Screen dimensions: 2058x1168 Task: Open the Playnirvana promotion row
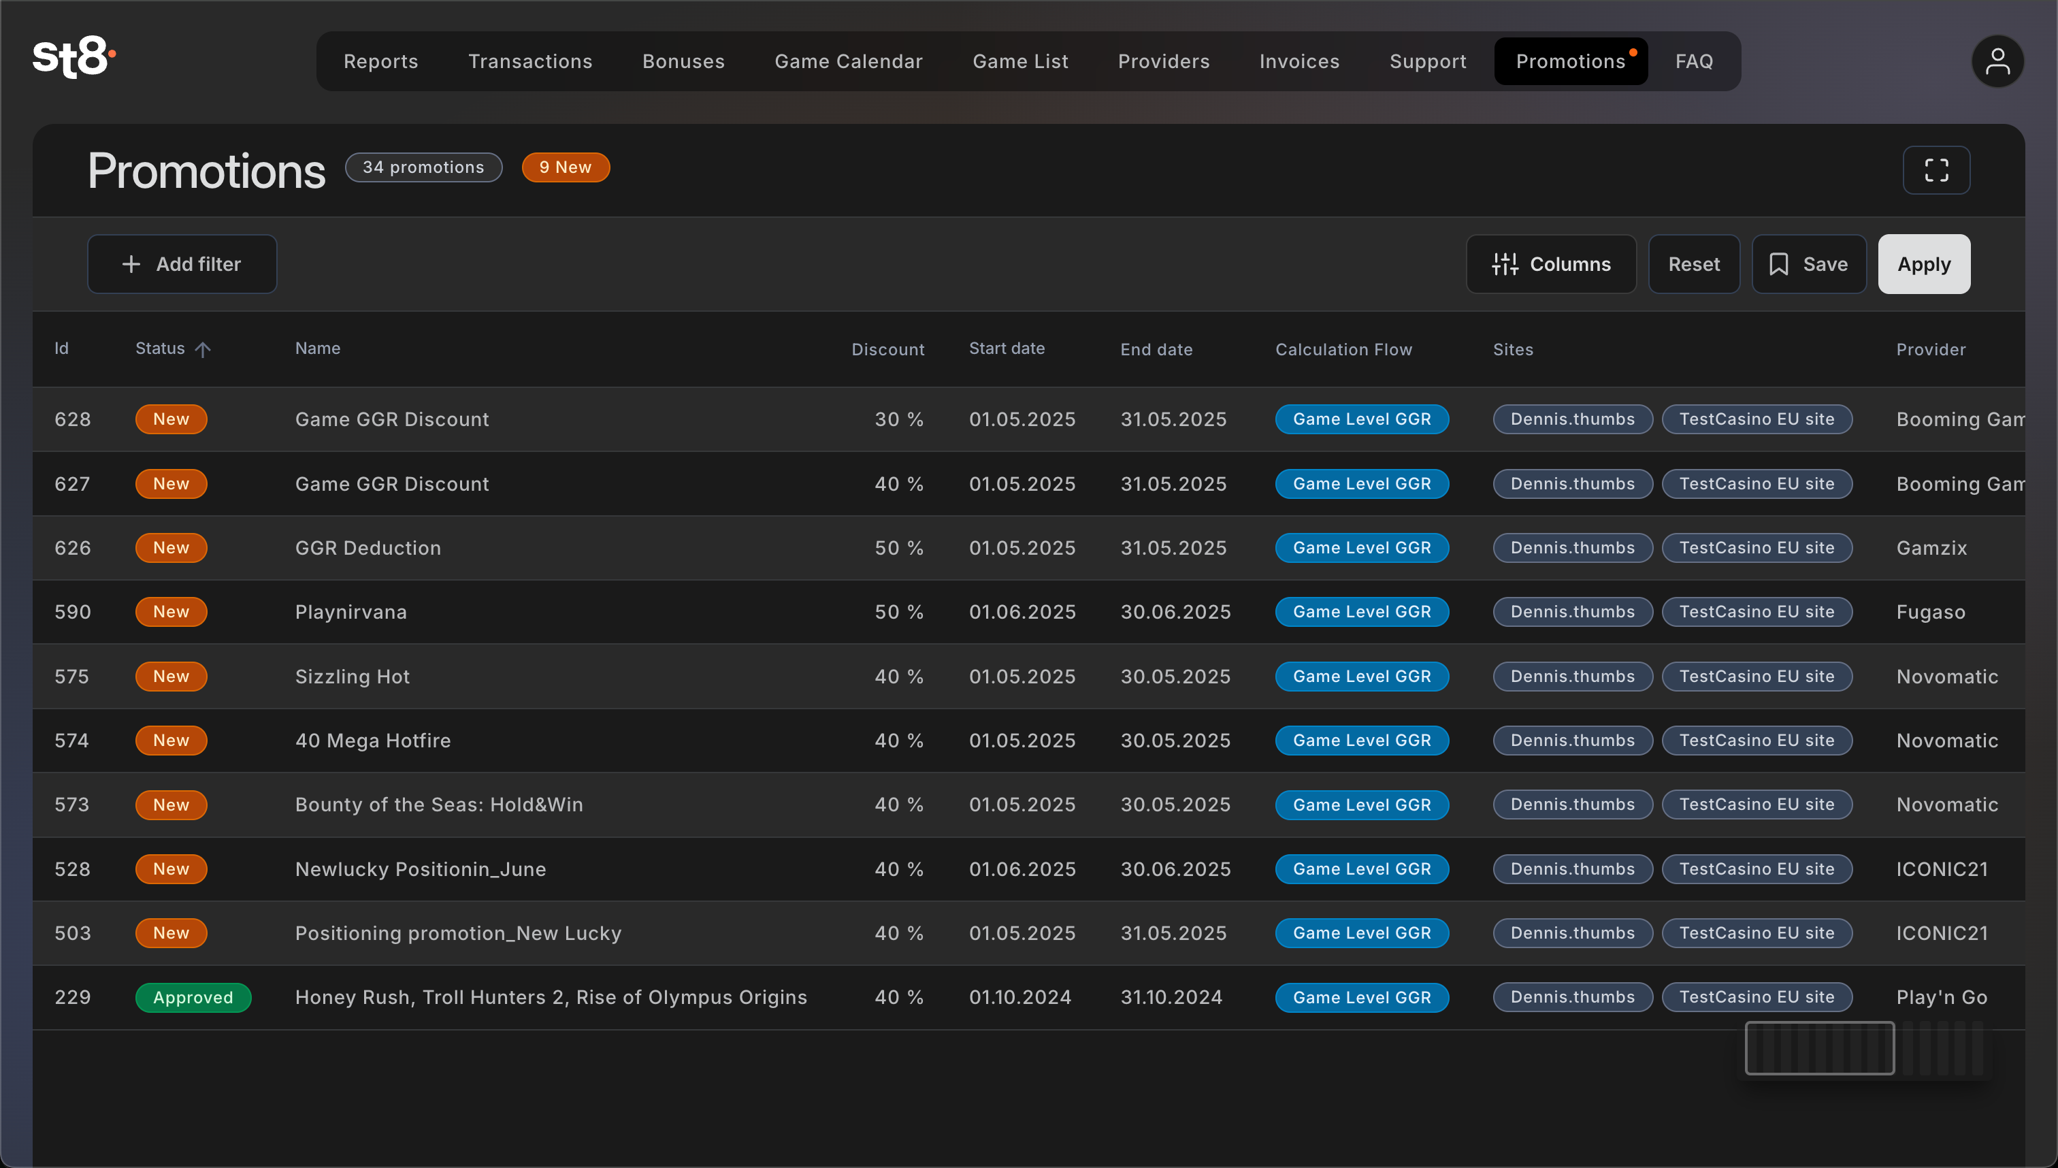(351, 612)
